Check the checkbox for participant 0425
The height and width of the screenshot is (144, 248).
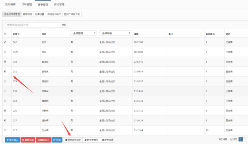(x=5, y=52)
